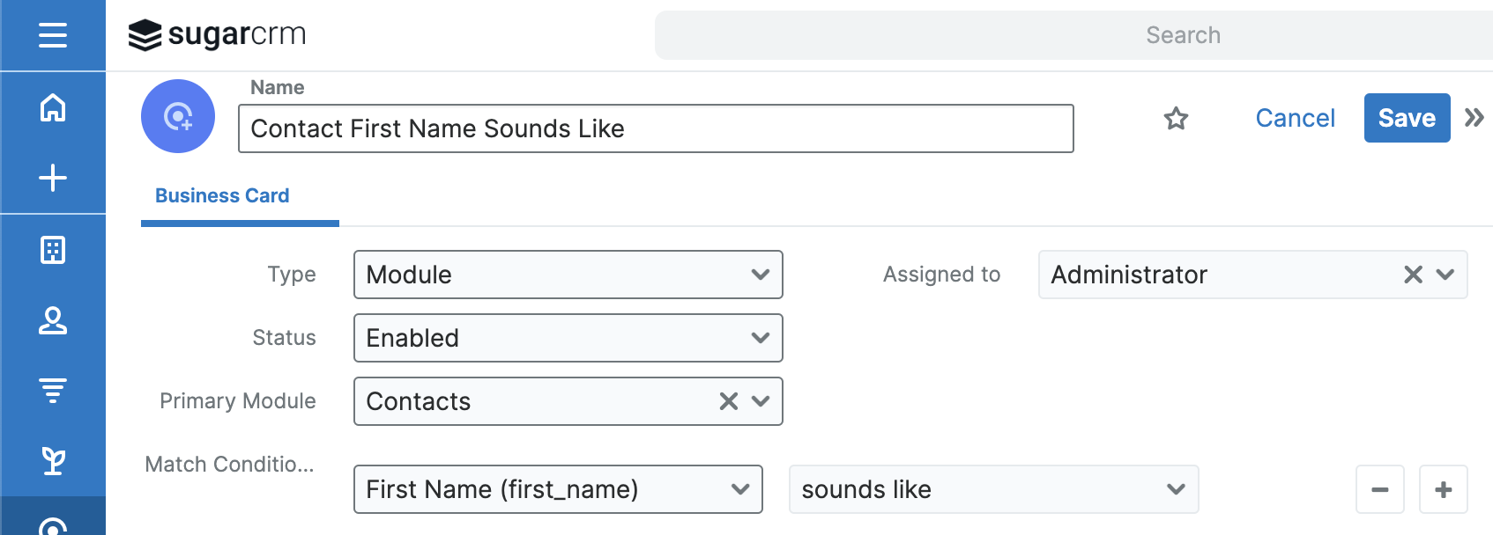Open the hamburger navigation menu
Screen dimensions: 1493x535
[x=53, y=35]
